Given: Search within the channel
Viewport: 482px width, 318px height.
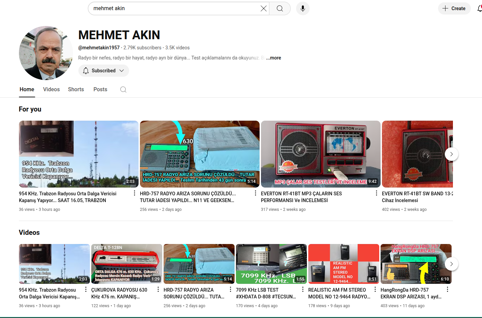Looking at the screenshot, I should 123,90.
